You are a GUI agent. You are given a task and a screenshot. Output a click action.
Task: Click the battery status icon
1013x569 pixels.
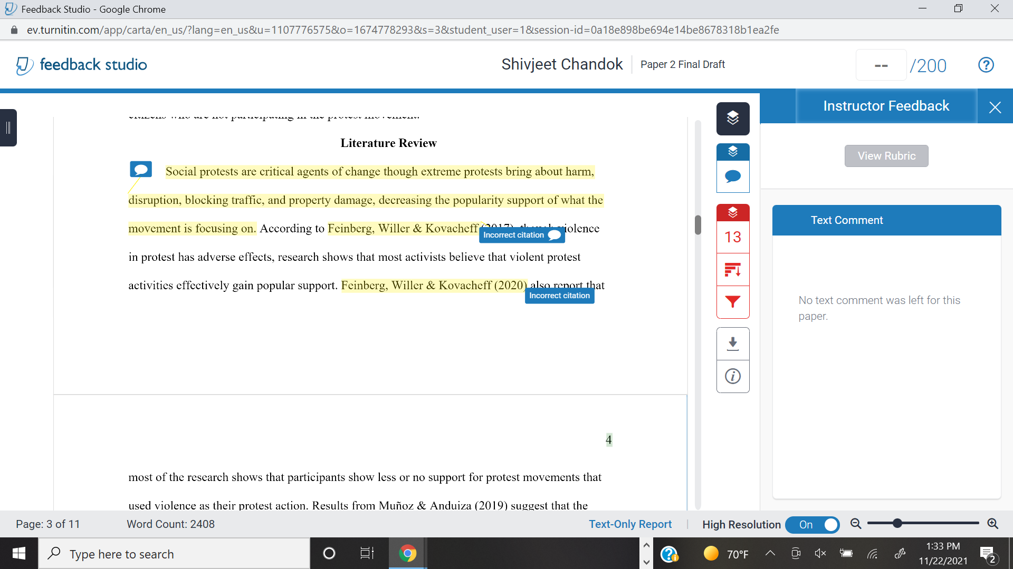click(846, 553)
